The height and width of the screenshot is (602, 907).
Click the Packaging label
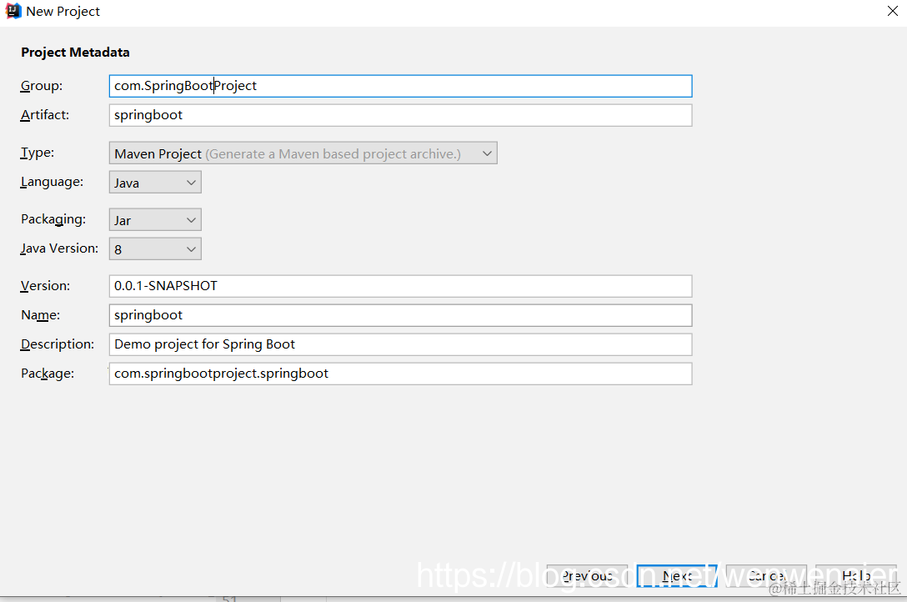pos(53,220)
